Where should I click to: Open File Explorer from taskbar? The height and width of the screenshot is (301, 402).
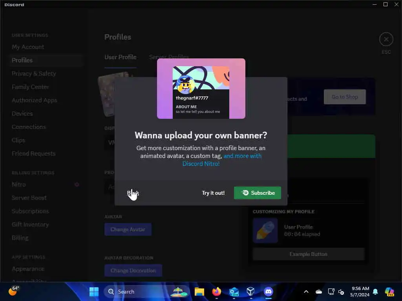[199, 292]
